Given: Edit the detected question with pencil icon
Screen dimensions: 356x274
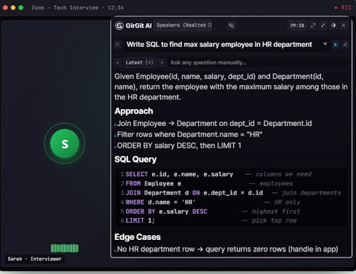Looking at the screenshot, I should tap(345, 44).
